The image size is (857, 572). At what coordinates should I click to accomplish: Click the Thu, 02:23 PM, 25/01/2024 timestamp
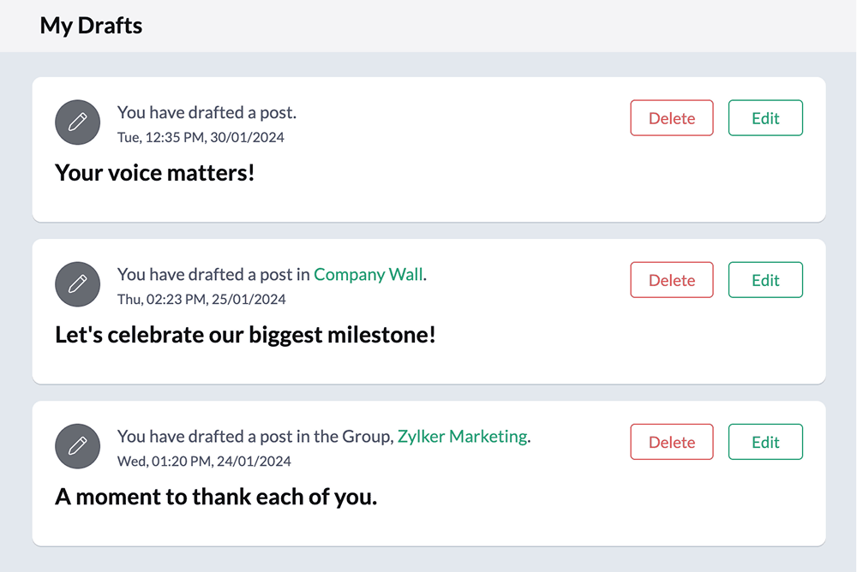pos(201,299)
